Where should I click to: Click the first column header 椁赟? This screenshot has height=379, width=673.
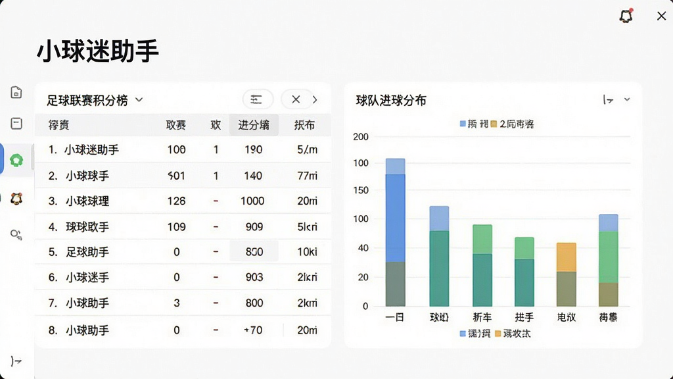[x=58, y=125]
